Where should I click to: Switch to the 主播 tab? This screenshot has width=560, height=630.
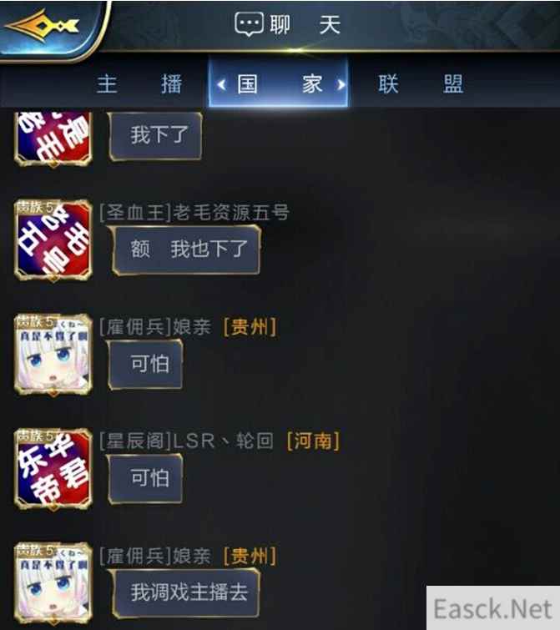click(x=139, y=84)
